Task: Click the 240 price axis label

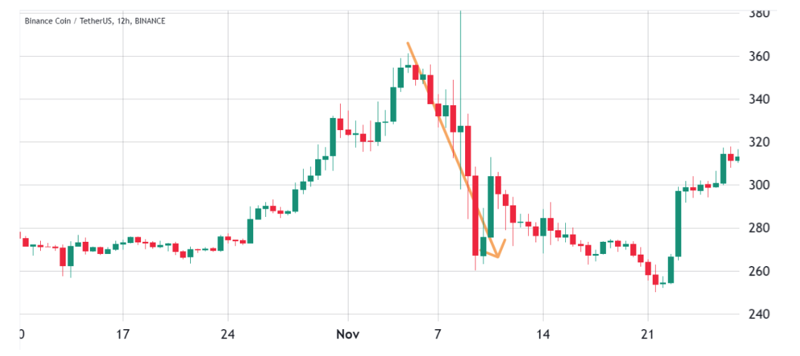Action: click(x=758, y=314)
